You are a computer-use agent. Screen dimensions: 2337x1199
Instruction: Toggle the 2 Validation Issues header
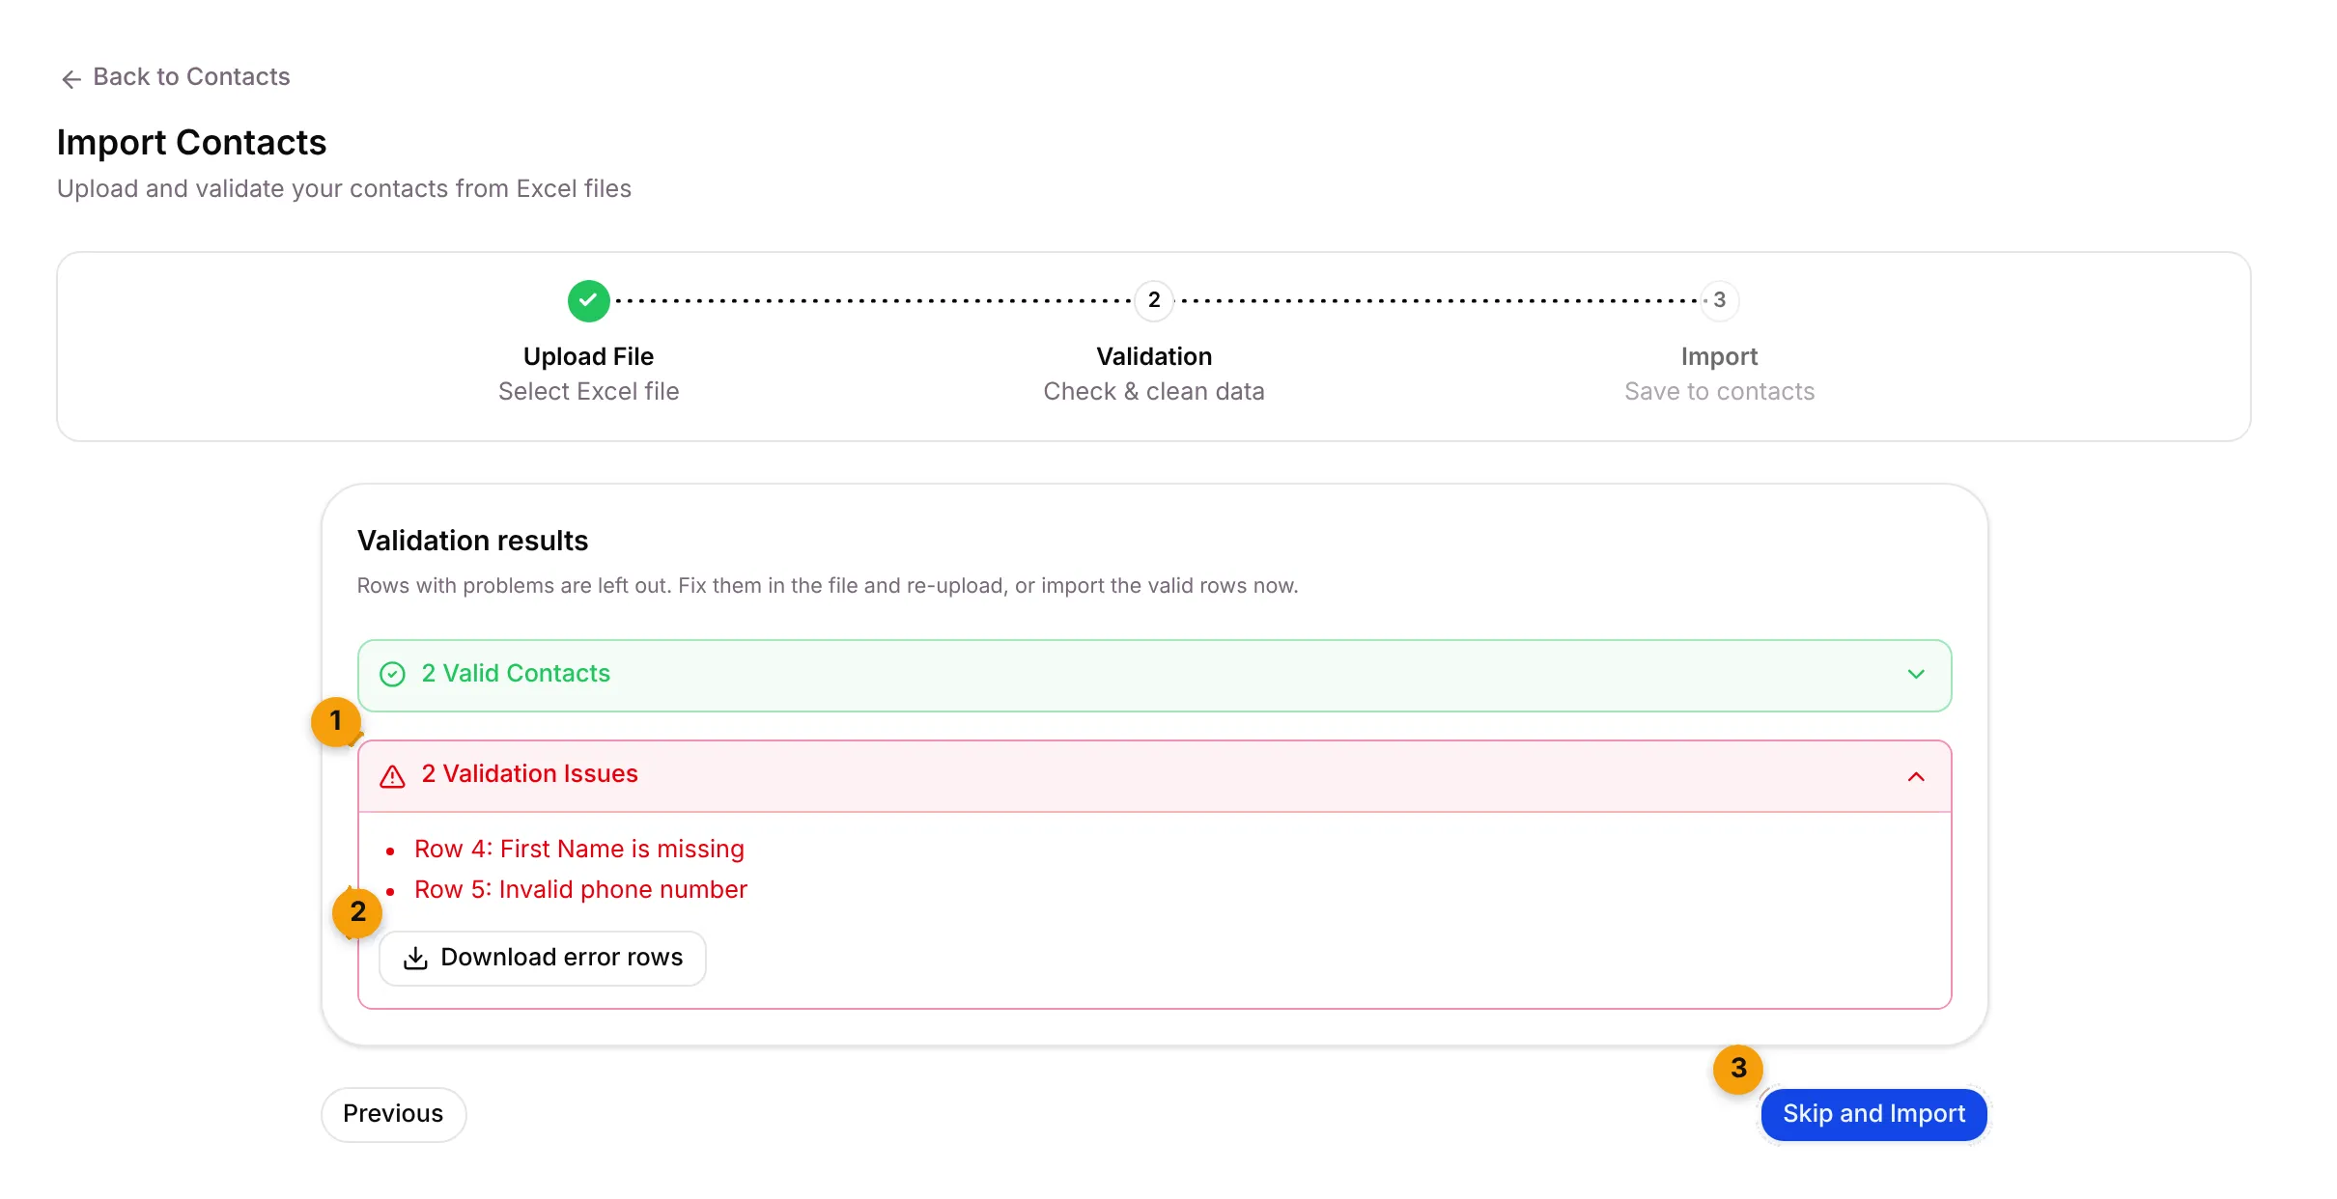click(x=1154, y=776)
